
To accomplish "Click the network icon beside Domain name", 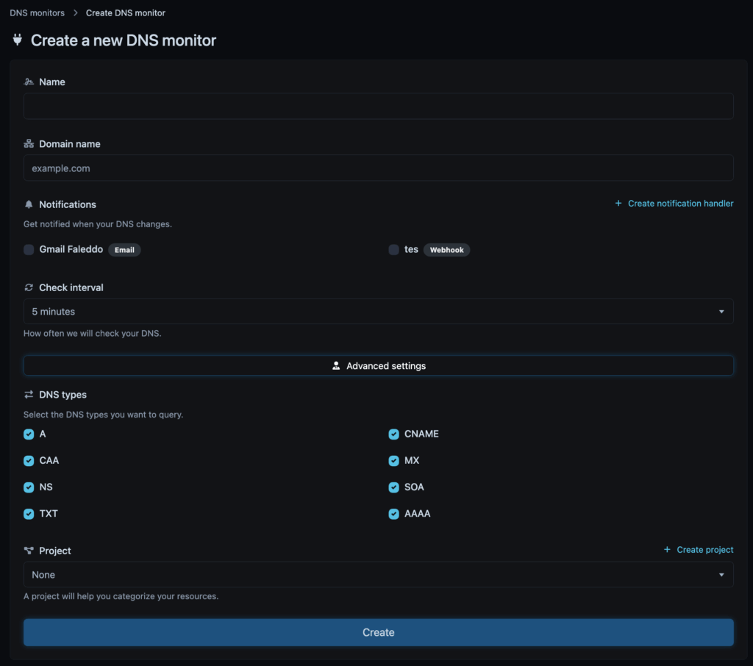I will pyautogui.click(x=29, y=144).
